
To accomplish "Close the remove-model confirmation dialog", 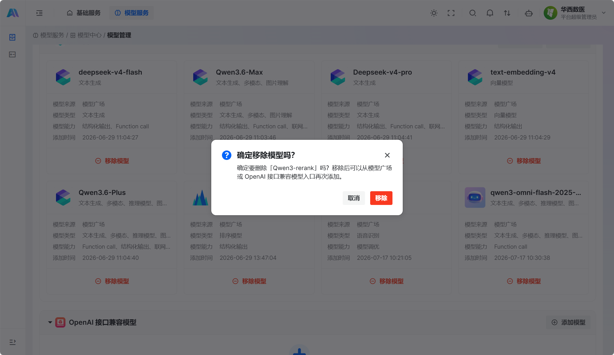I will point(387,155).
